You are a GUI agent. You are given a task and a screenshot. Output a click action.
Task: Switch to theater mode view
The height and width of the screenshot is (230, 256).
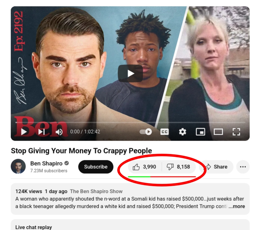(x=218, y=132)
